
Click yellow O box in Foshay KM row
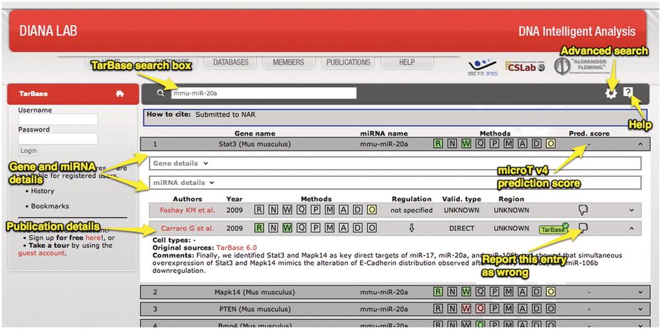pos(372,210)
